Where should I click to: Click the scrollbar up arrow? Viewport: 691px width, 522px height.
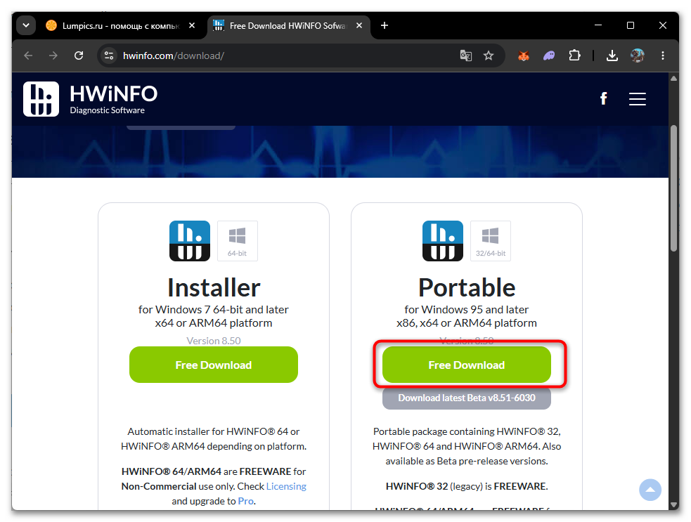673,79
